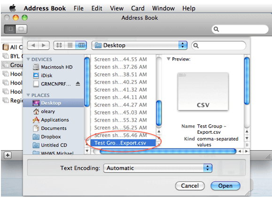The image size is (272, 198).
Task: Collapse the DEVICES section
Action: pyautogui.click(x=28, y=59)
